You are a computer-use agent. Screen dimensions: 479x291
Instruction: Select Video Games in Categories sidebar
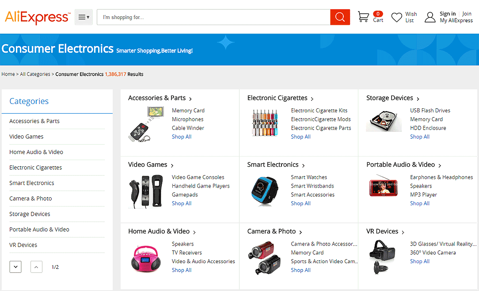pos(26,137)
